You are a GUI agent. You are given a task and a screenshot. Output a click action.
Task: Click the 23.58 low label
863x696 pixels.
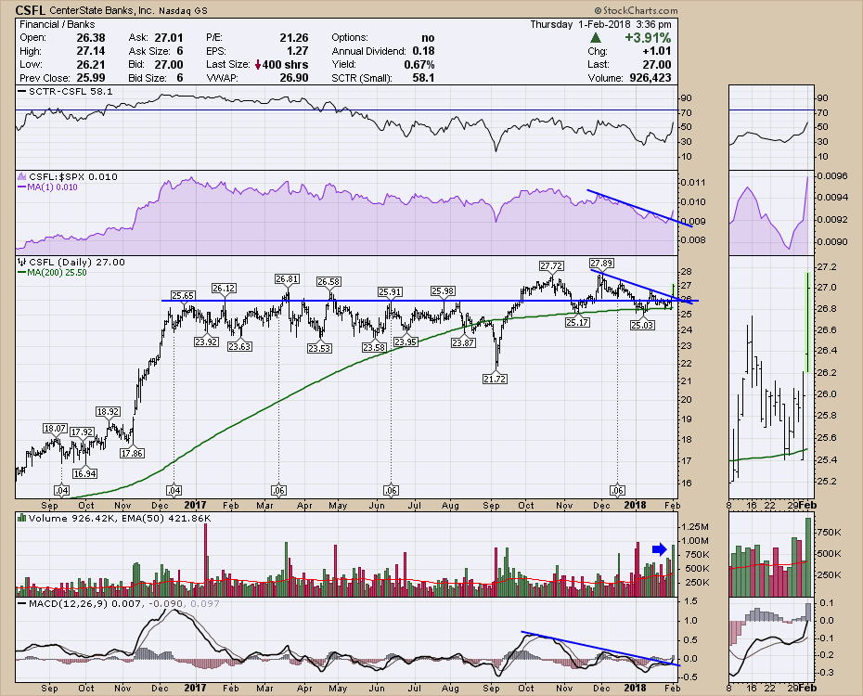(x=374, y=347)
